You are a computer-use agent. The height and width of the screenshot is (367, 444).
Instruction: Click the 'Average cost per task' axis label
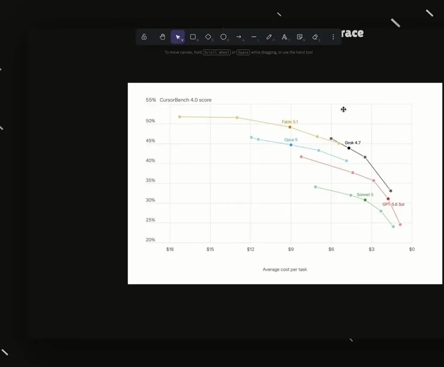[285, 269]
